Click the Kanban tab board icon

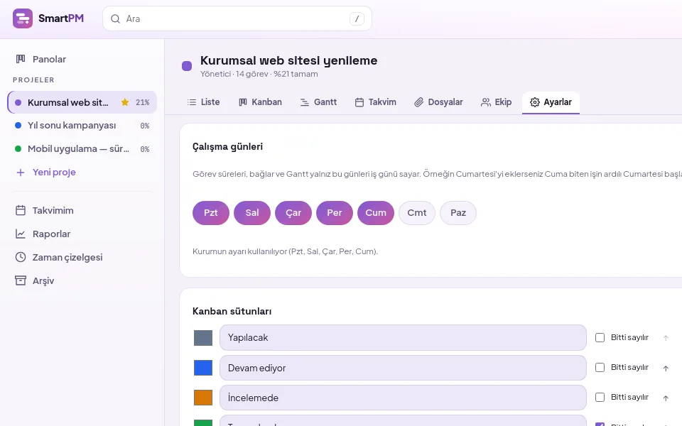[243, 102]
